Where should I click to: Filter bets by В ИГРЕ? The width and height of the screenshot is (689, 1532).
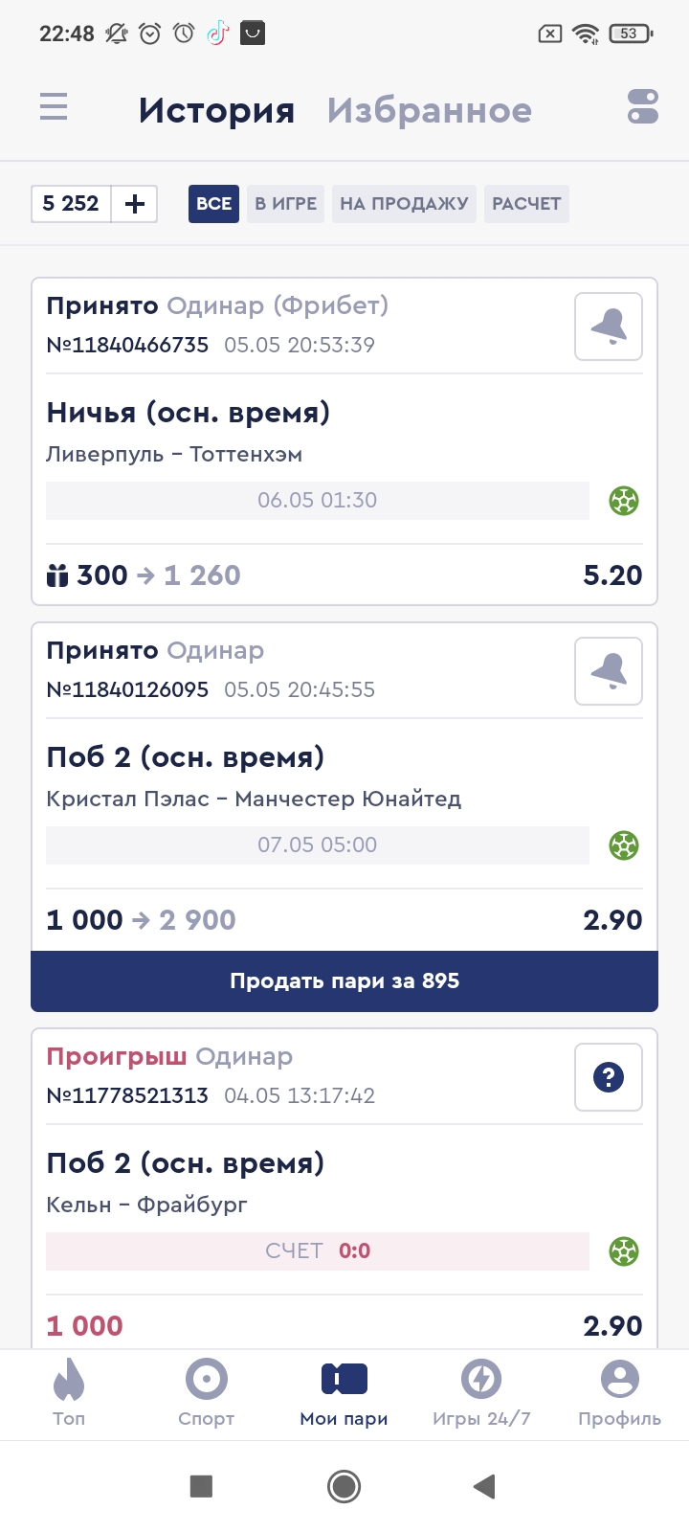[286, 204]
